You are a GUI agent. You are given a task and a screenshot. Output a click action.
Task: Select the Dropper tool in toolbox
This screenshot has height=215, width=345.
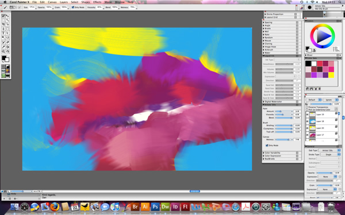pos(3,47)
